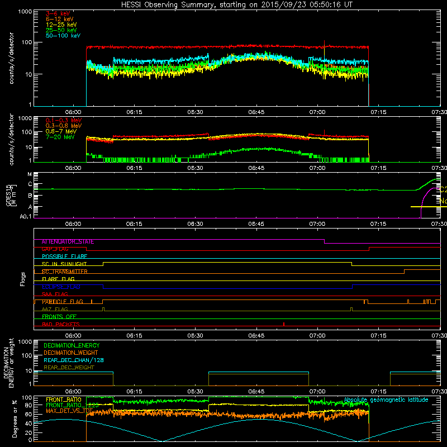447x447 pixels.
Task: Click the 'C' class tick on GOES axis
Action: click(30, 184)
